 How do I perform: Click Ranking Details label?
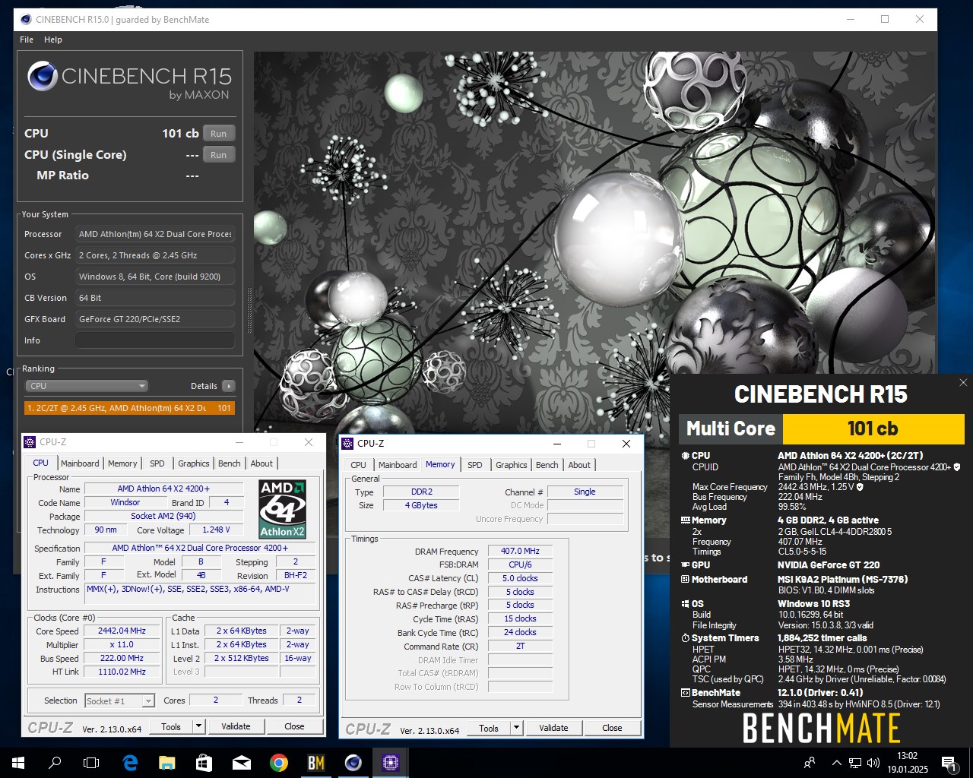click(x=204, y=386)
